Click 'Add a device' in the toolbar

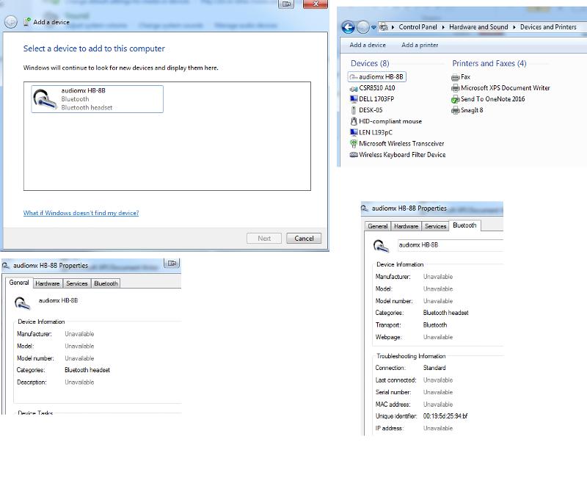coord(368,45)
